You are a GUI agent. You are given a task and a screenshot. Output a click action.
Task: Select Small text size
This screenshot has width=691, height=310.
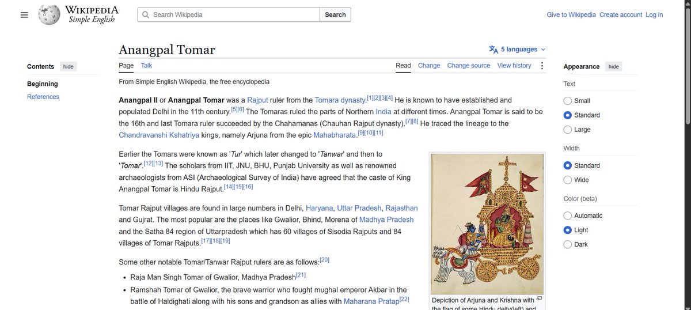(568, 100)
